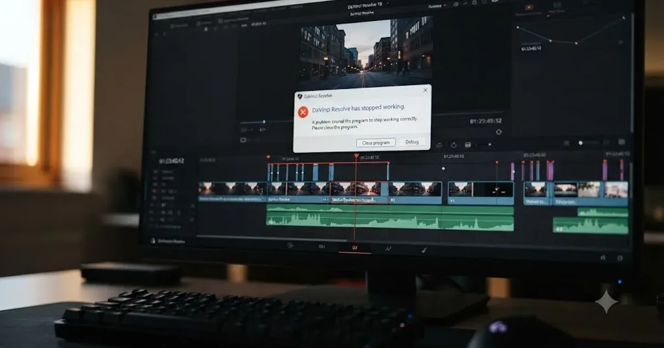The width and height of the screenshot is (664, 348).
Task: Click the small toolbar slider right of the Debug button
Action: pos(483,145)
